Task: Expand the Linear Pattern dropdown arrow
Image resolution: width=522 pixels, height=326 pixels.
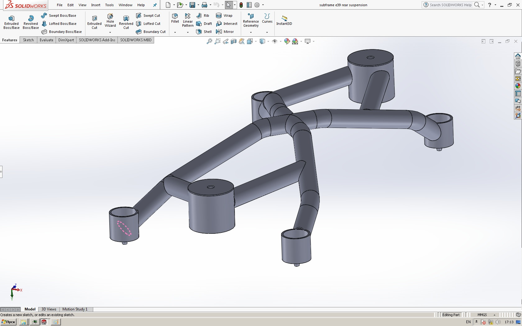Action: pos(187,32)
